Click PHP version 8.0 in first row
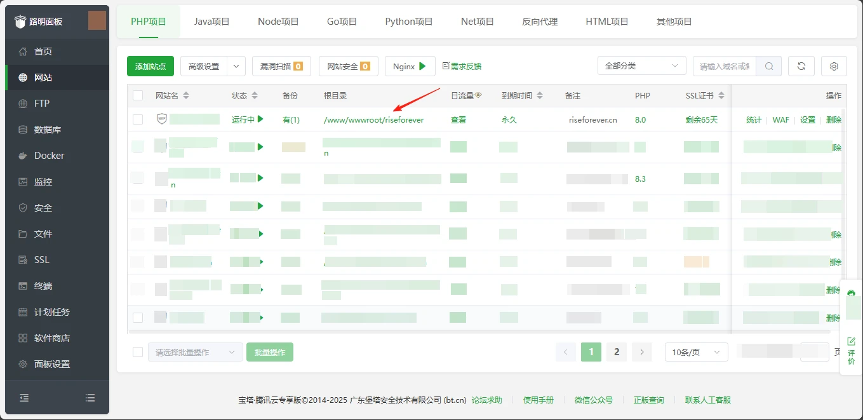Image resolution: width=863 pixels, height=420 pixels. coord(640,119)
